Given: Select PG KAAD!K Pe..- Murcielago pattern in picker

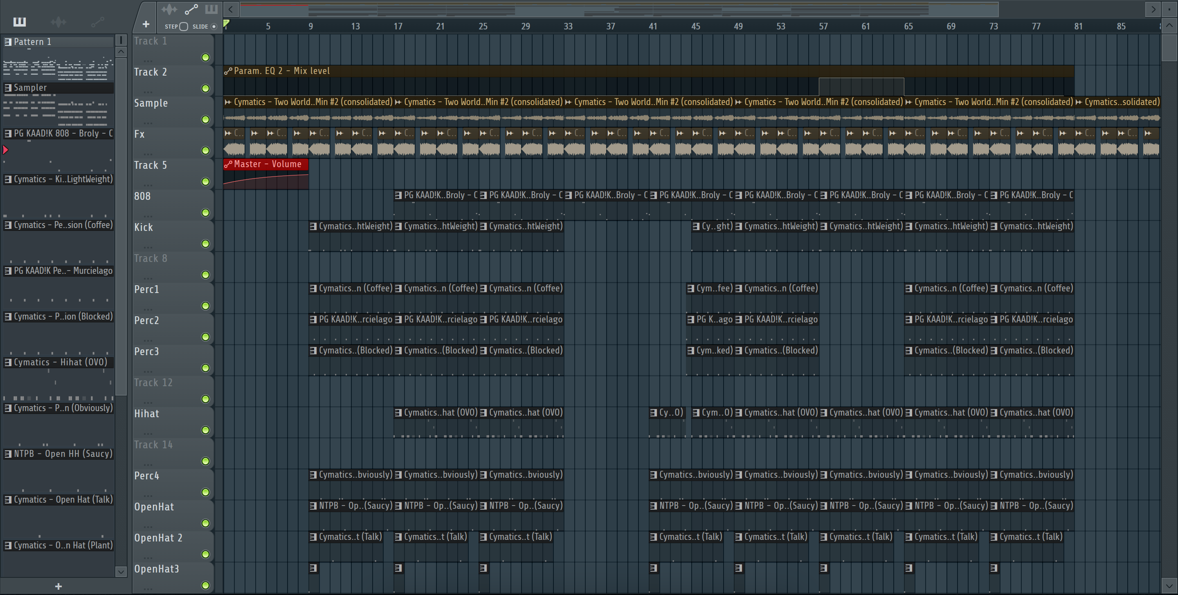Looking at the screenshot, I should [58, 271].
